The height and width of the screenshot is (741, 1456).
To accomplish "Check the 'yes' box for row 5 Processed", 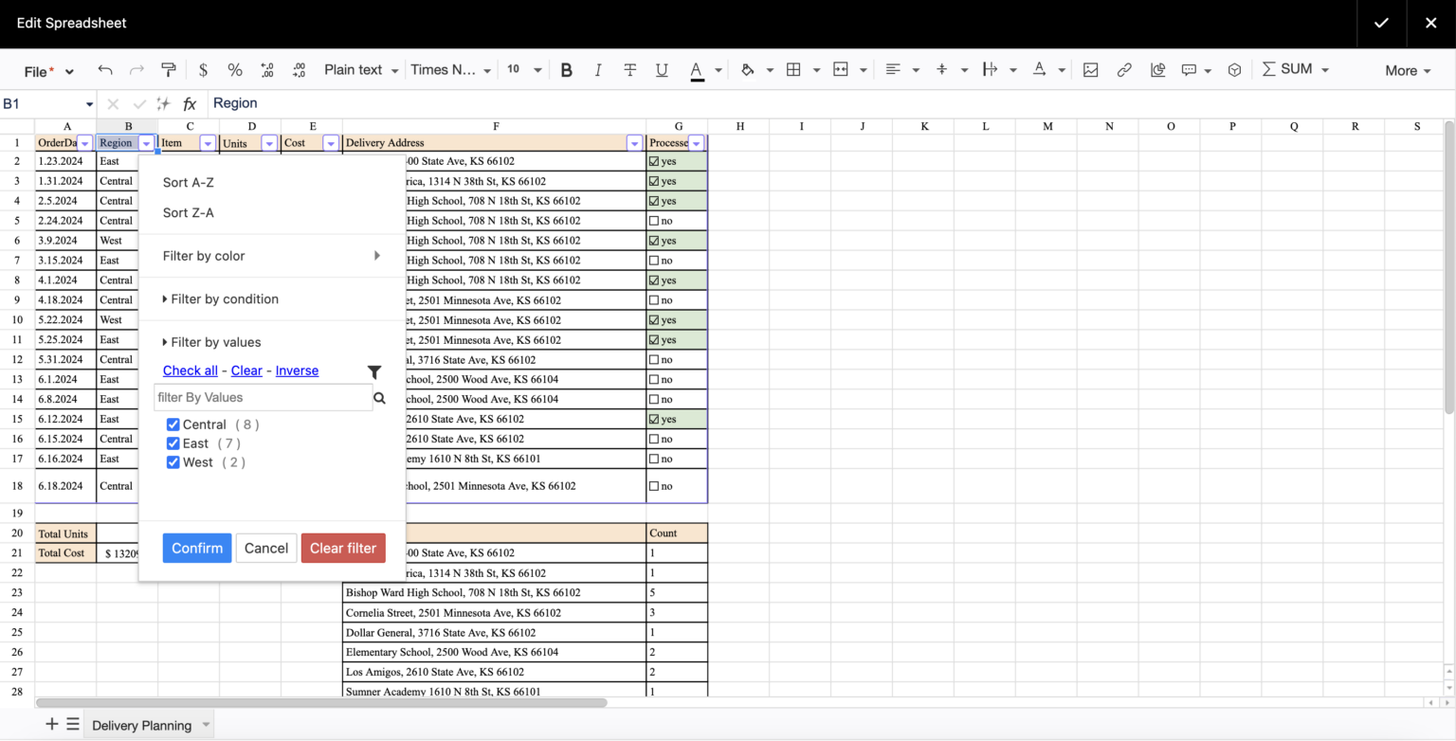I will pyautogui.click(x=654, y=220).
